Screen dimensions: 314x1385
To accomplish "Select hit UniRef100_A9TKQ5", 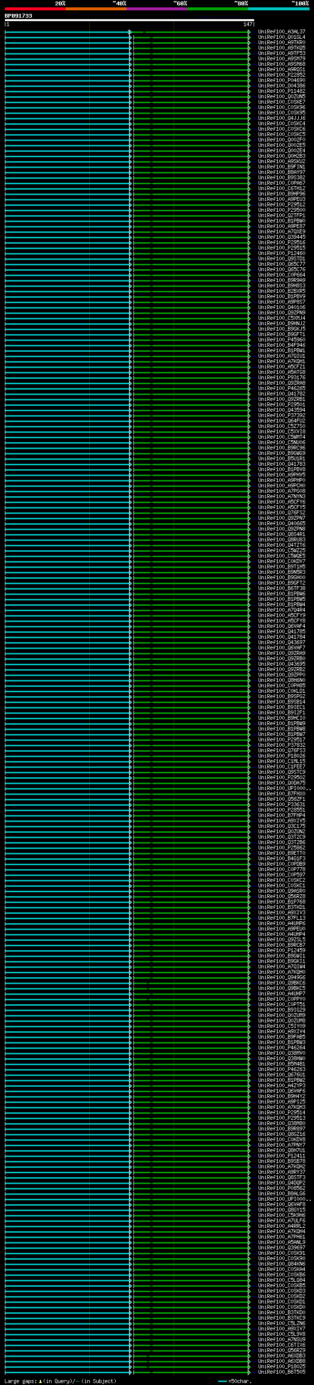I will coord(281,48).
